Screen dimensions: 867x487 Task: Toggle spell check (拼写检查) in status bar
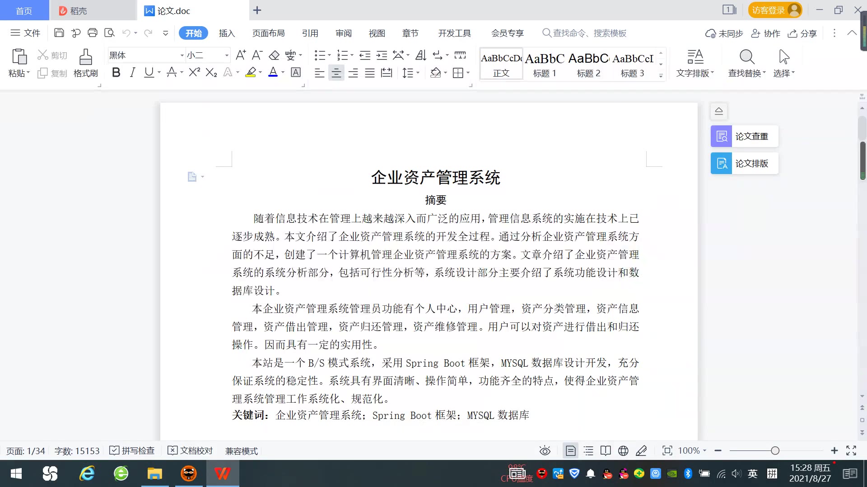coord(132,450)
